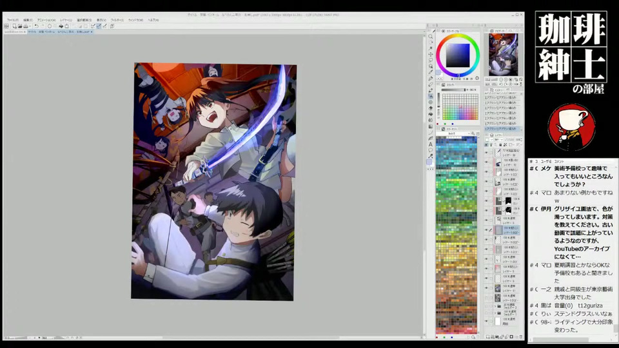Click the canvas vertical scrollbar

pyautogui.click(x=425, y=186)
